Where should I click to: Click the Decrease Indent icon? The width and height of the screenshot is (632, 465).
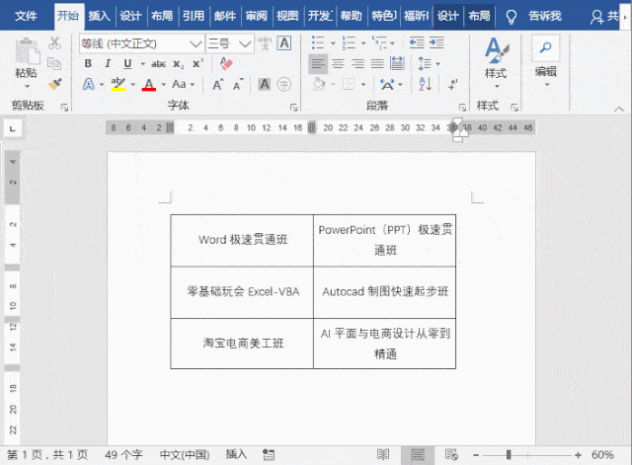[417, 42]
